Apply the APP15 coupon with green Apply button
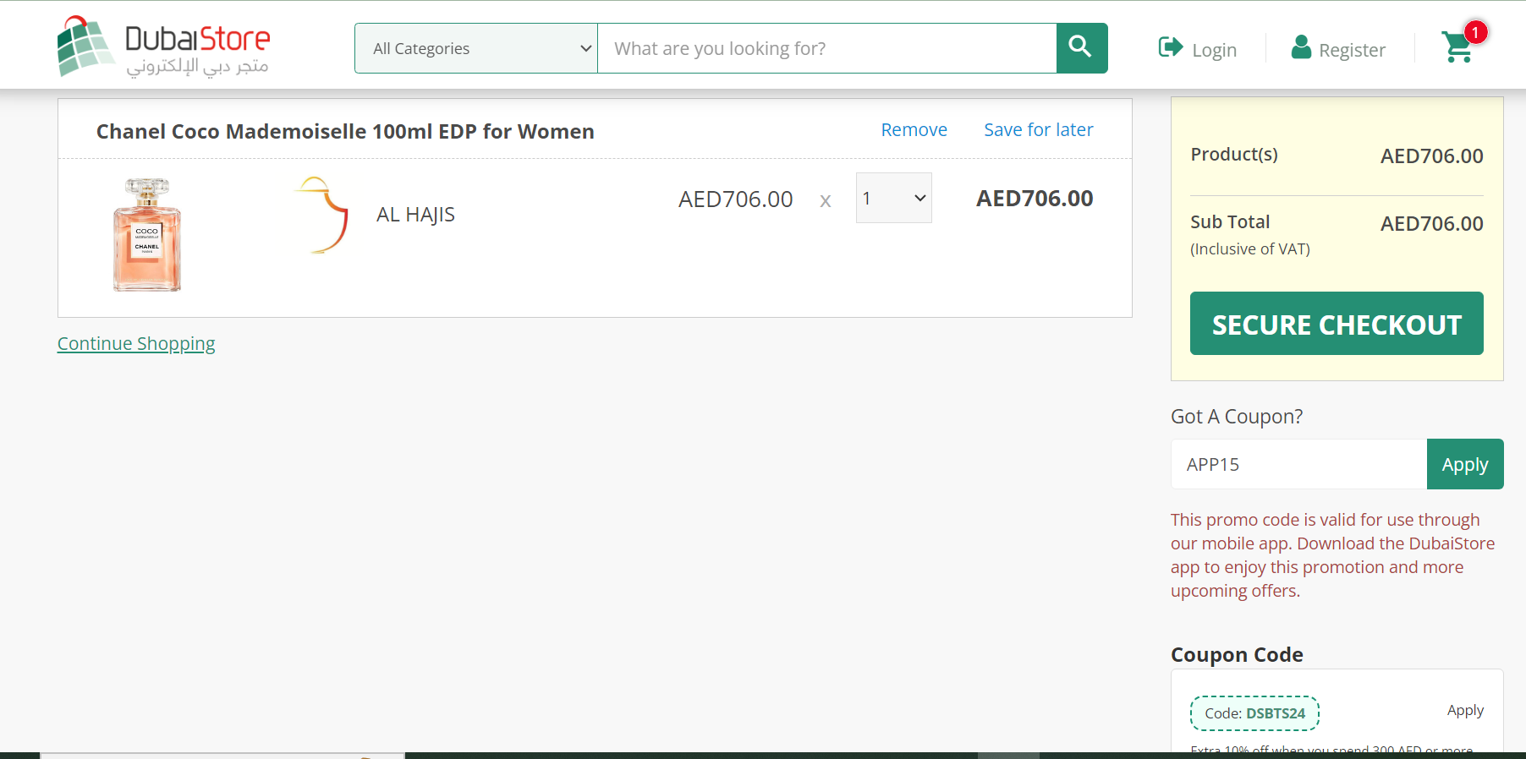Viewport: 1526px width, 759px height. click(1465, 464)
